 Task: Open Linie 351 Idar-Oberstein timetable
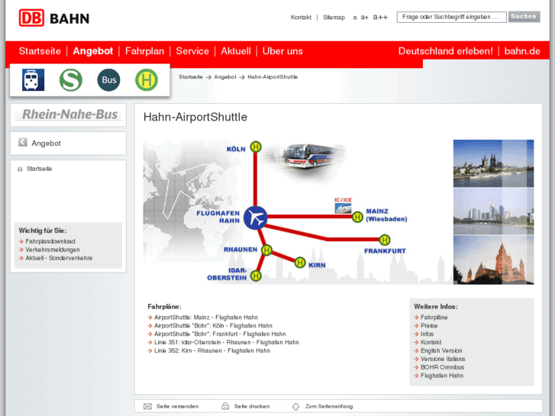[x=227, y=343]
